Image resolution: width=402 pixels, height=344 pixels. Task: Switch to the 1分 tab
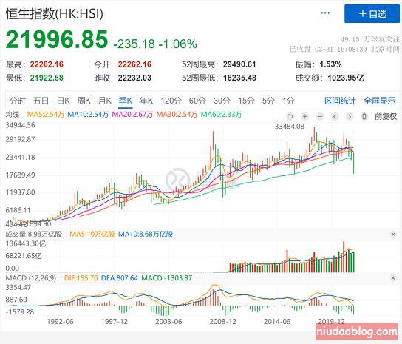[288, 101]
